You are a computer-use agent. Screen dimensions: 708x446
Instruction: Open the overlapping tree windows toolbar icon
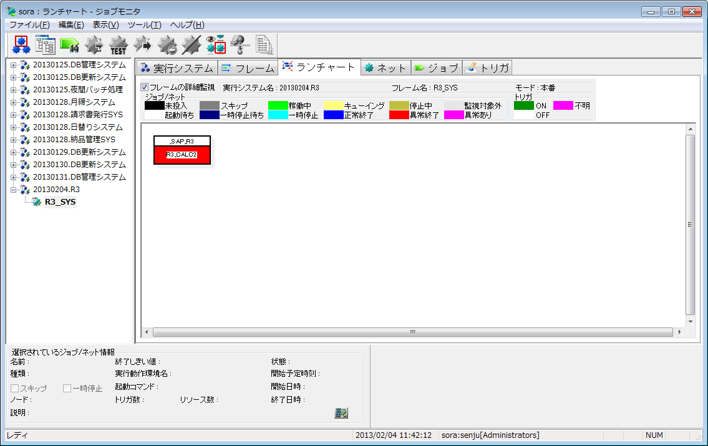[x=45, y=45]
